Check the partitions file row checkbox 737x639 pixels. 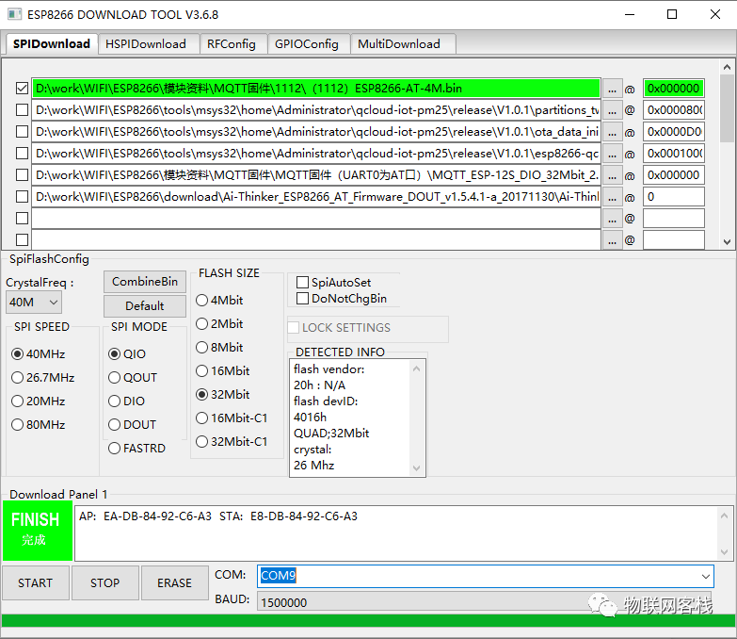(22, 109)
